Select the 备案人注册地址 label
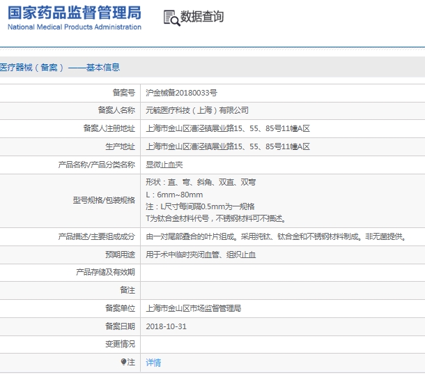The image size is (425, 378). pos(109,128)
